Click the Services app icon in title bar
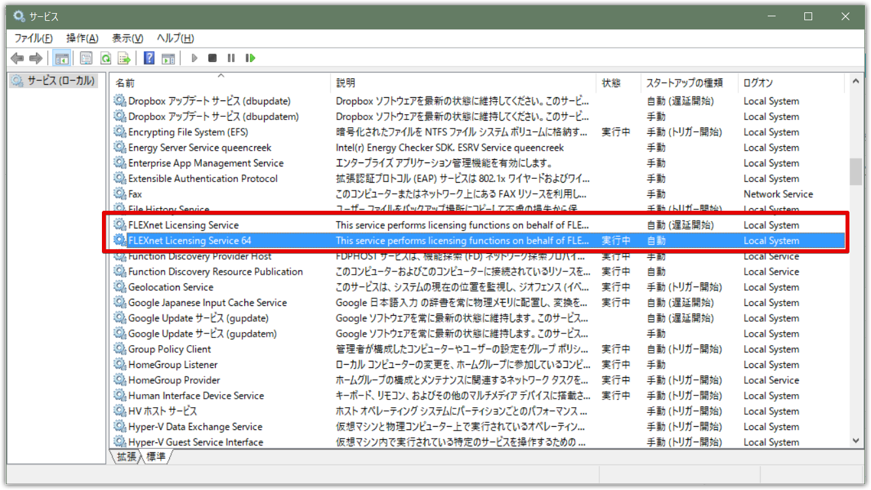Screen dimensions: 871x490 coord(19,16)
